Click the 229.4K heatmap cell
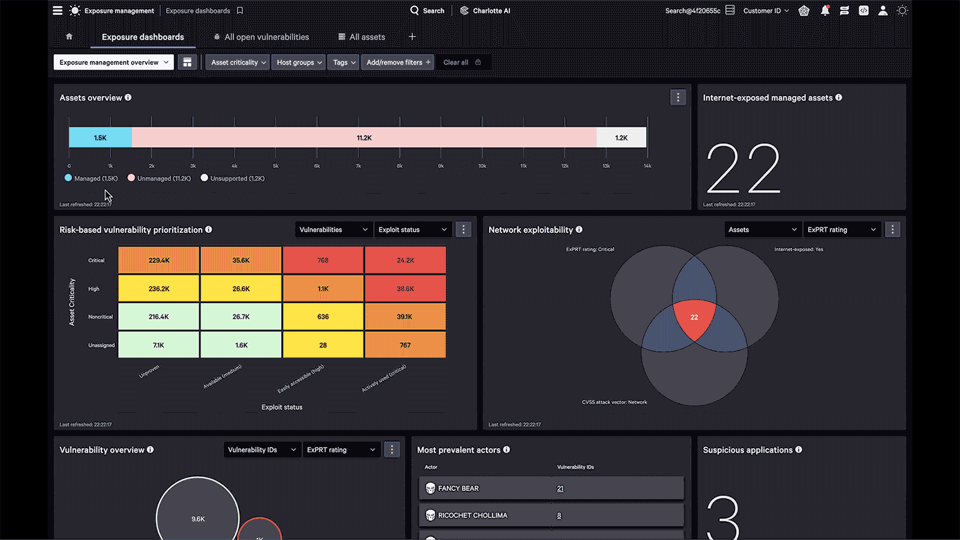This screenshot has width=960, height=540. 158,260
